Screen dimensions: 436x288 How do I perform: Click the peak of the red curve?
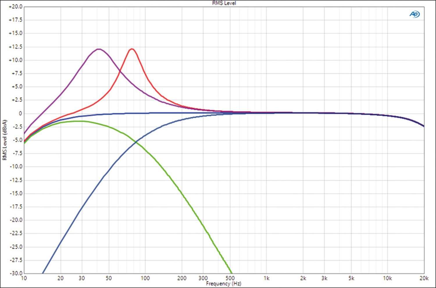pos(132,49)
